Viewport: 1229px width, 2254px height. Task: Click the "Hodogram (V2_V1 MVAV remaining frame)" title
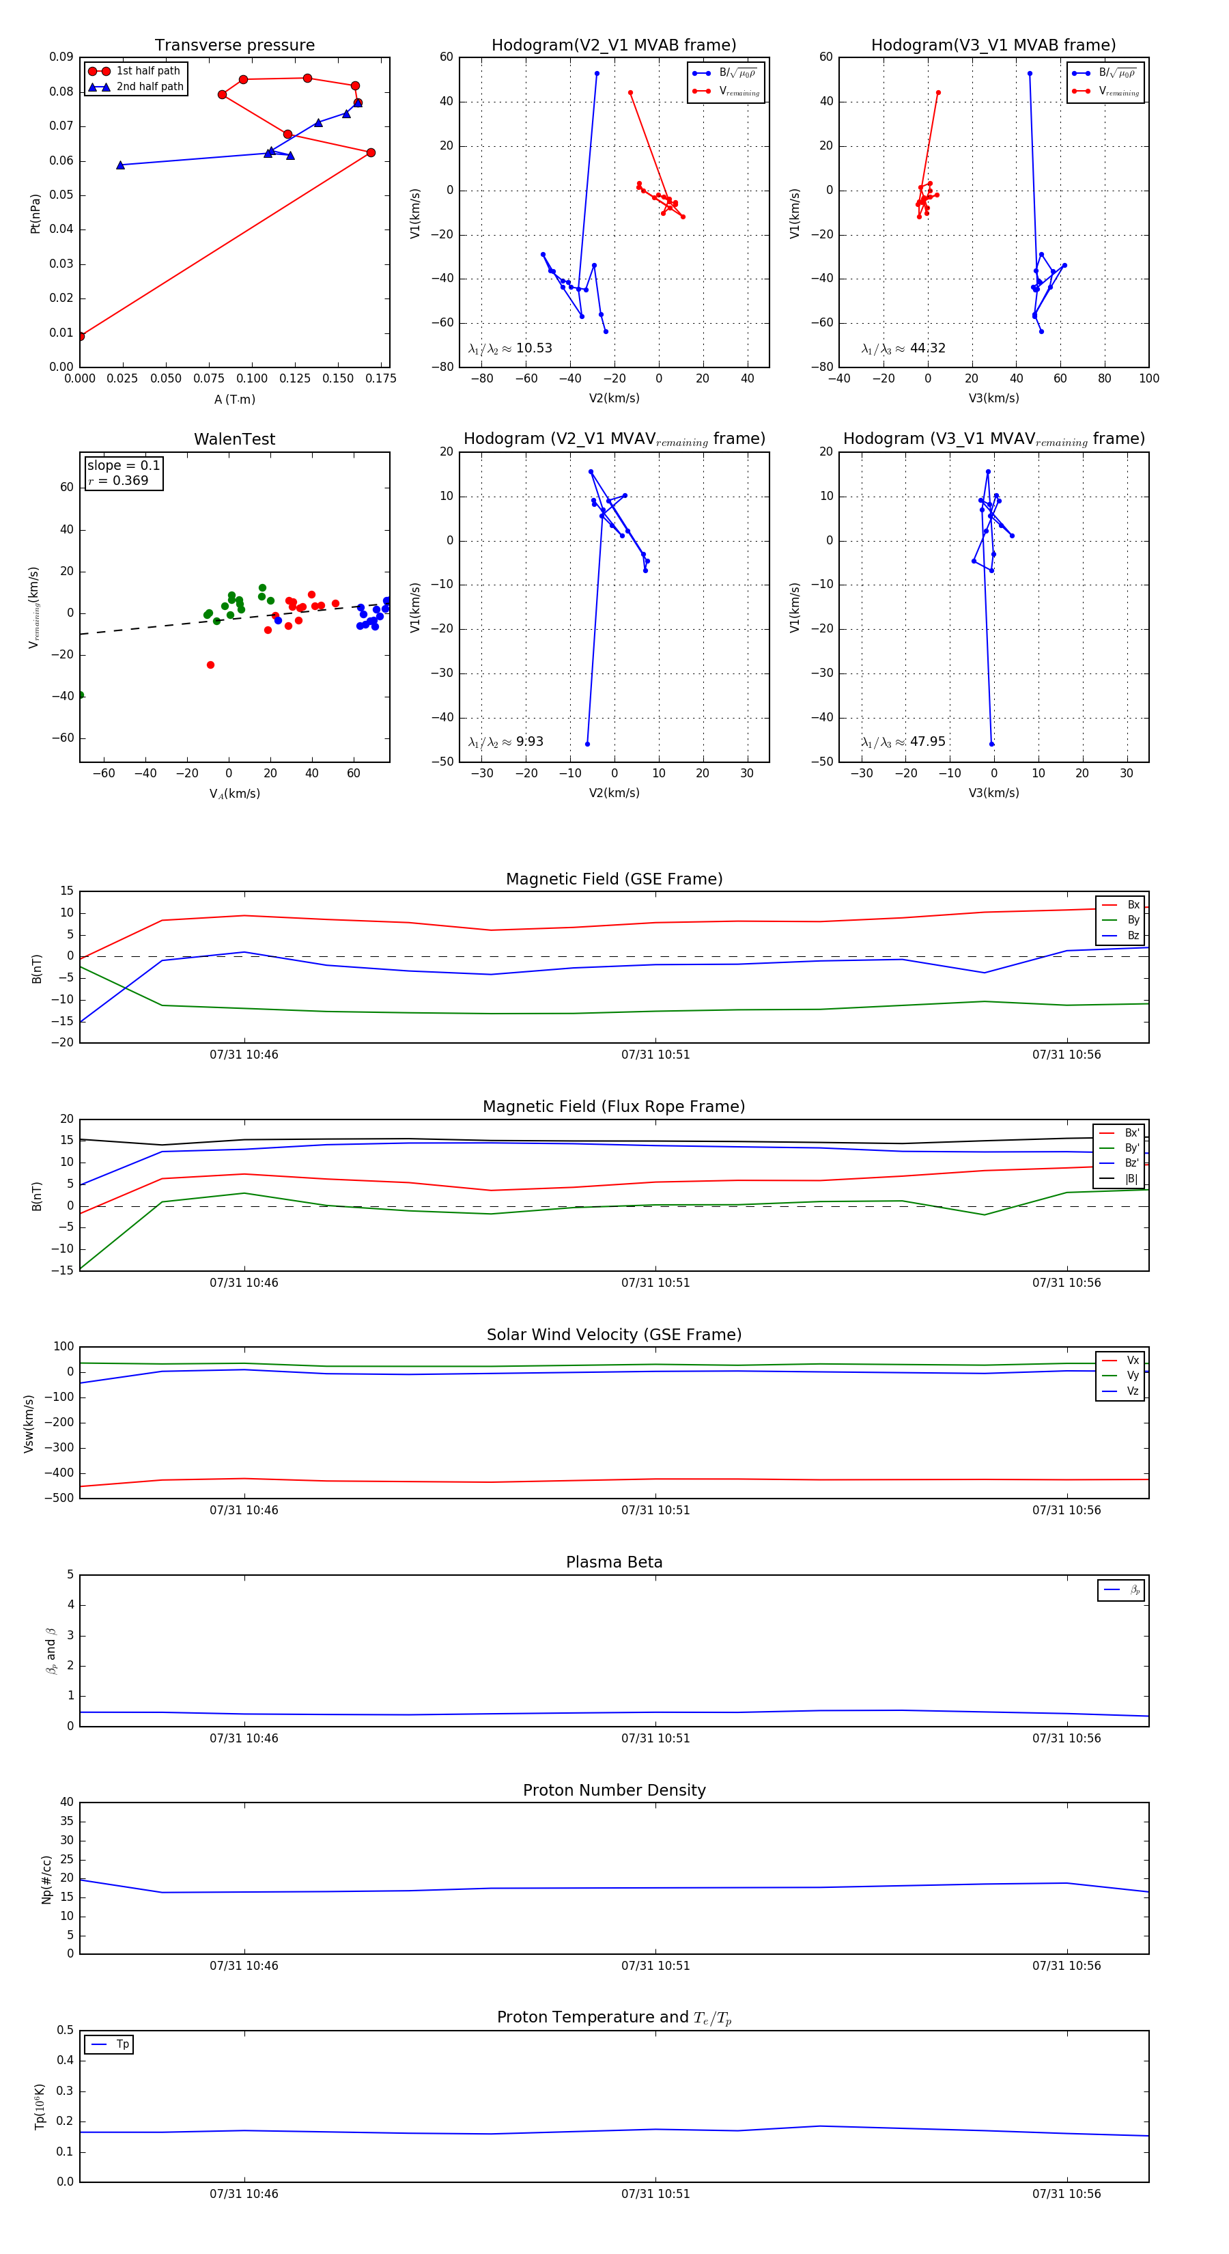pos(614,439)
